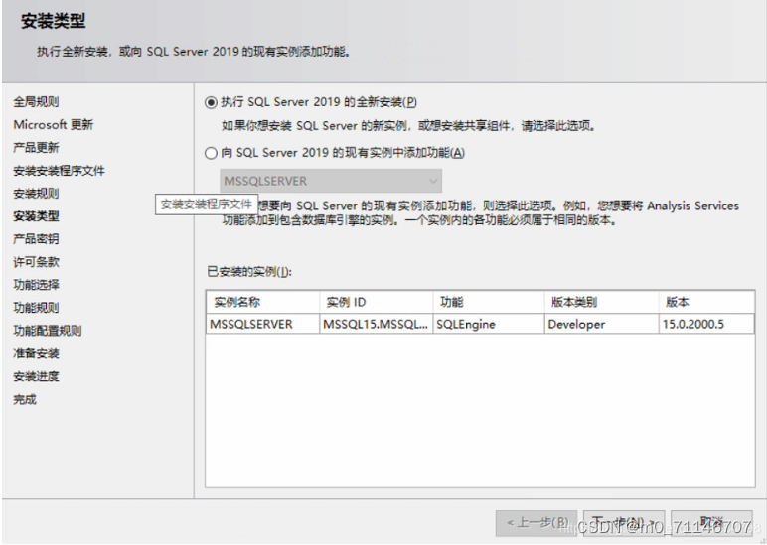Click the 安装安装程序文件 tooltip popup

tap(207, 204)
